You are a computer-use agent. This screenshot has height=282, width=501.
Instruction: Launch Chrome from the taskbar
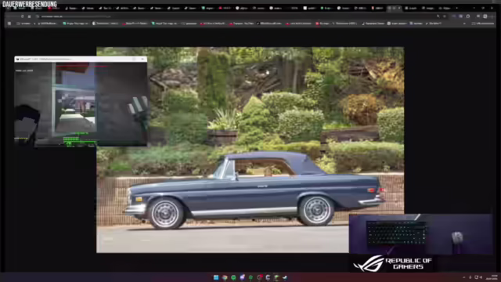pos(225,277)
